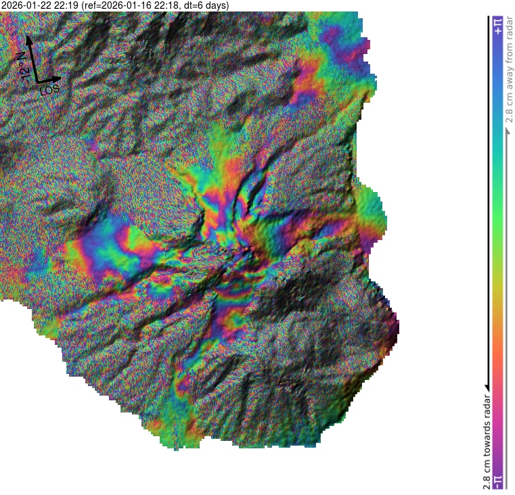Click the reference date text in parentheses

(x=155, y=5)
